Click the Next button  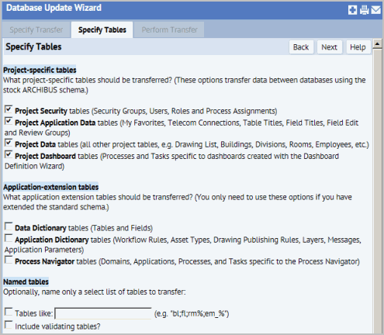tap(330, 47)
